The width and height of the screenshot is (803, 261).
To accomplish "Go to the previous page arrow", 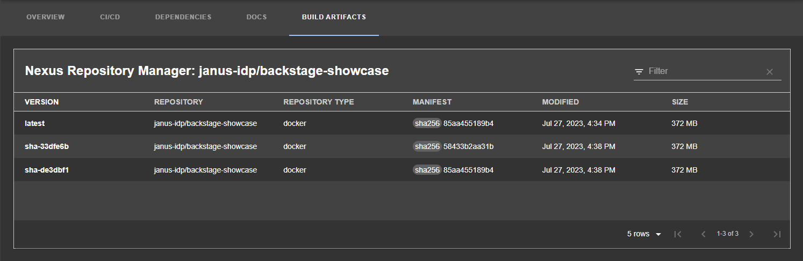I will click(x=703, y=234).
